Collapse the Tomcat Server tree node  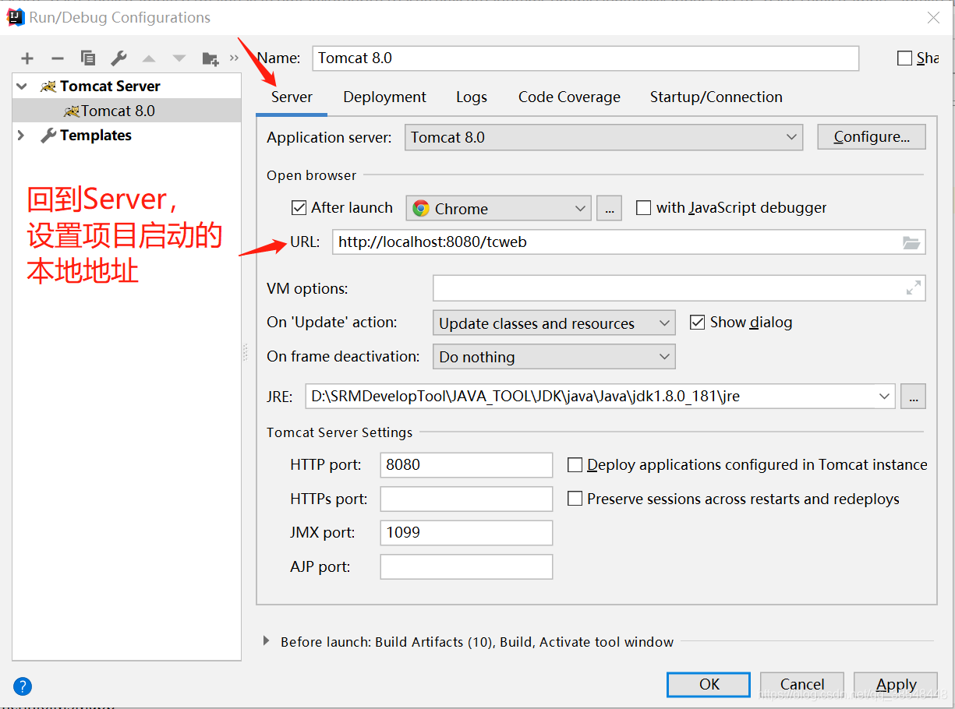click(22, 86)
